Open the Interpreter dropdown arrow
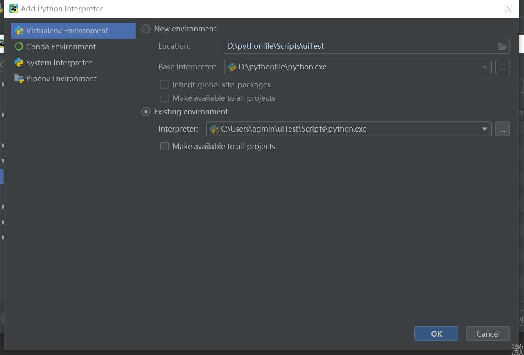 pos(484,129)
